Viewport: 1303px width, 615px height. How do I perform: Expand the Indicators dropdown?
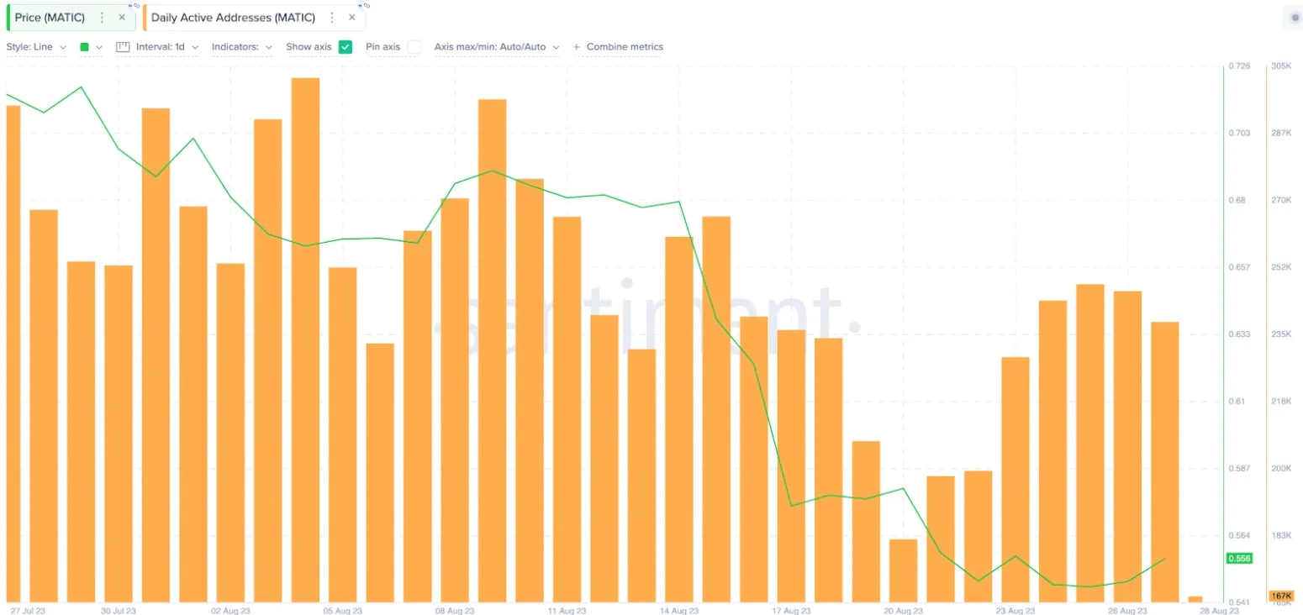tap(242, 47)
